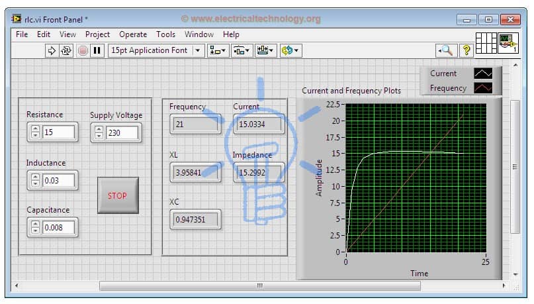Click the Frequency indicator showing 21
The height and width of the screenshot is (304, 534).
195,125
